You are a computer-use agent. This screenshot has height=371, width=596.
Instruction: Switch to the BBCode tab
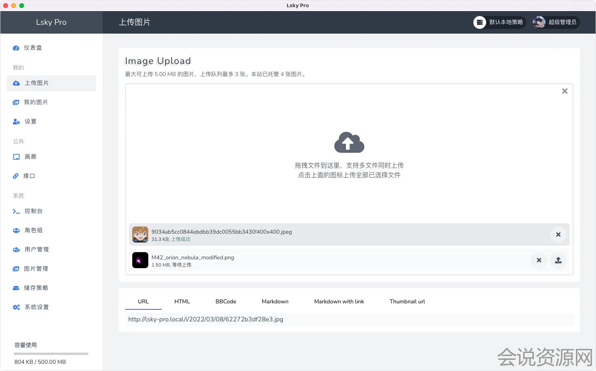coord(226,302)
